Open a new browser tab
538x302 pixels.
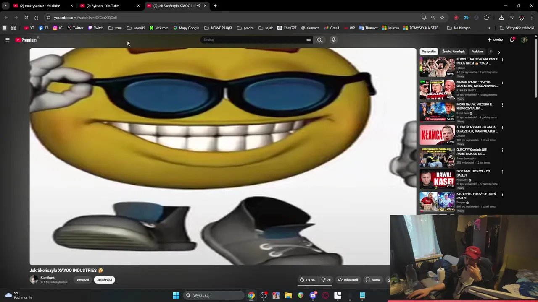pos(215,6)
